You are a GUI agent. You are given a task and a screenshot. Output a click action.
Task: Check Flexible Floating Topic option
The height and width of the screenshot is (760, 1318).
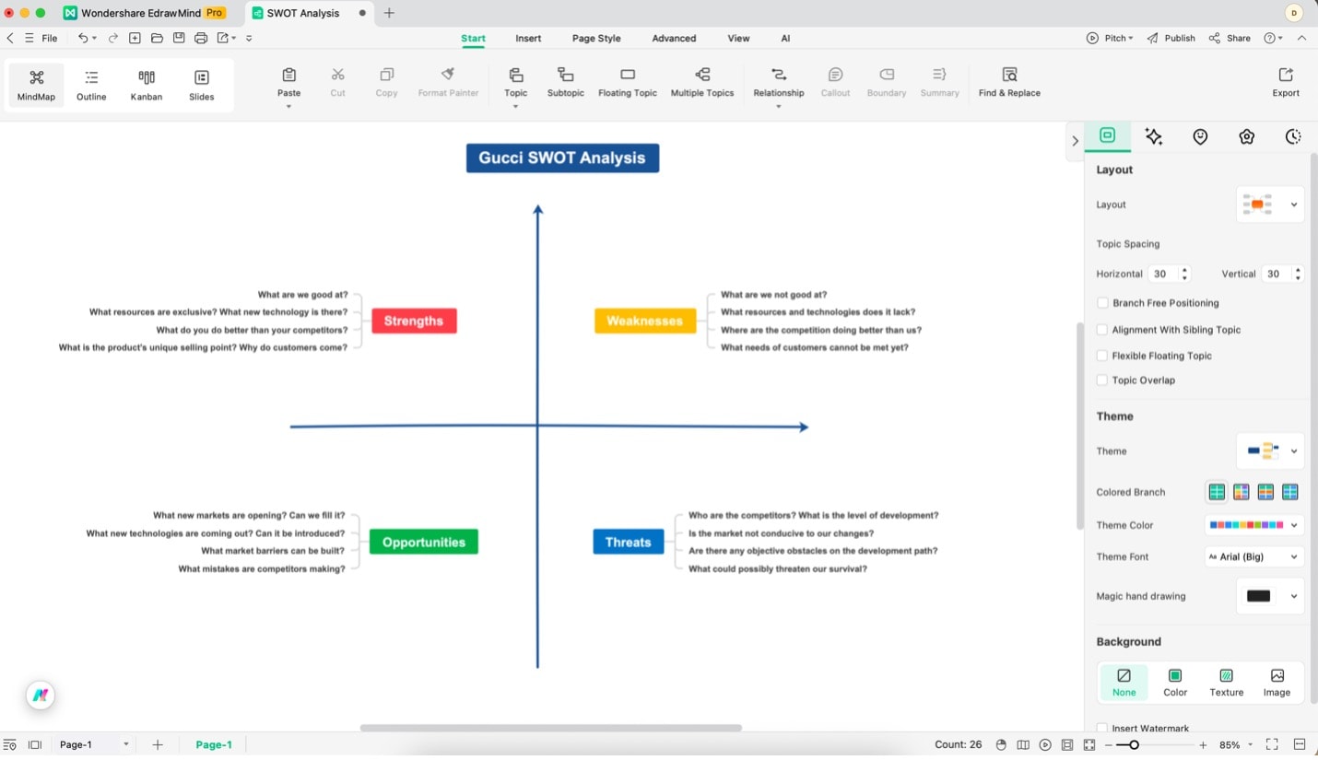(x=1102, y=356)
